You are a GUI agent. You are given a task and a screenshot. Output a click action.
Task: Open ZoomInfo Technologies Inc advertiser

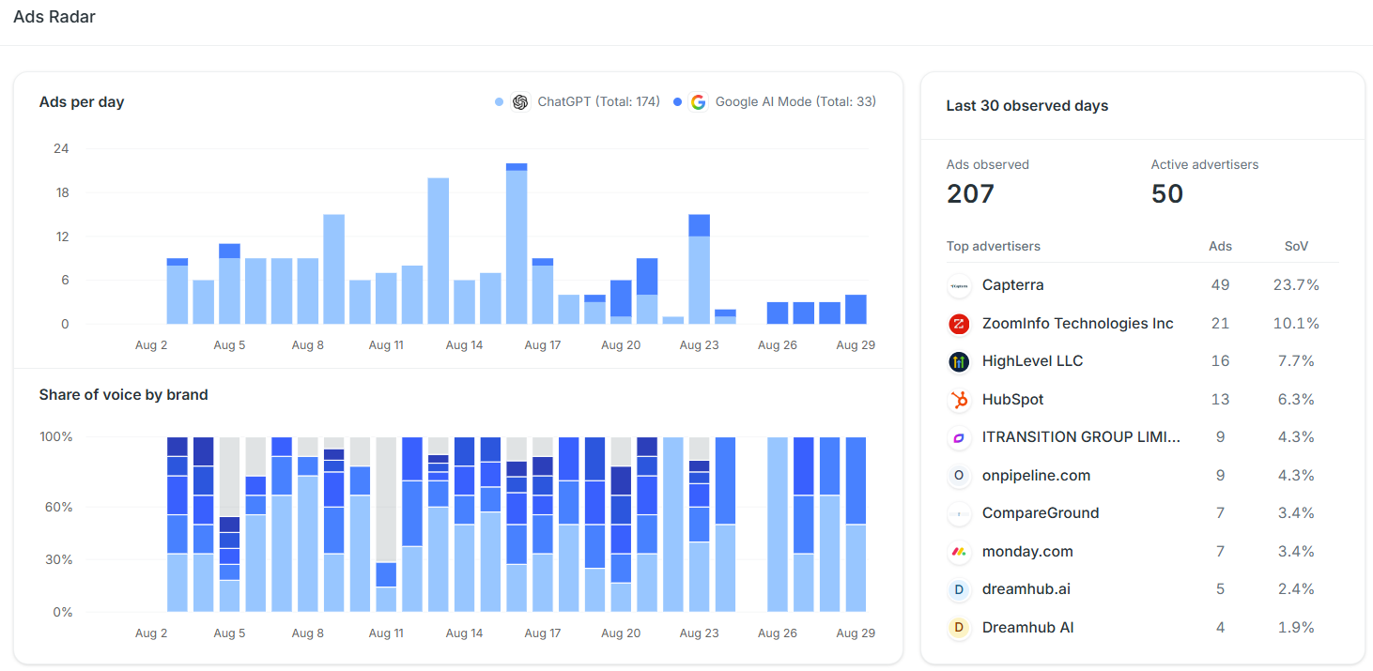coord(1078,324)
